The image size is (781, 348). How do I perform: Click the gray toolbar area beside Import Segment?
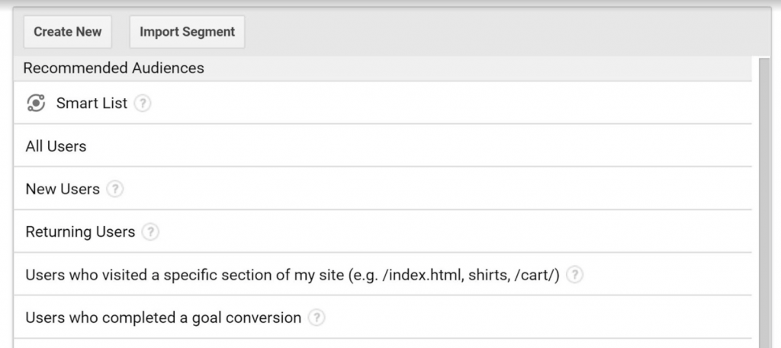click(x=507, y=32)
